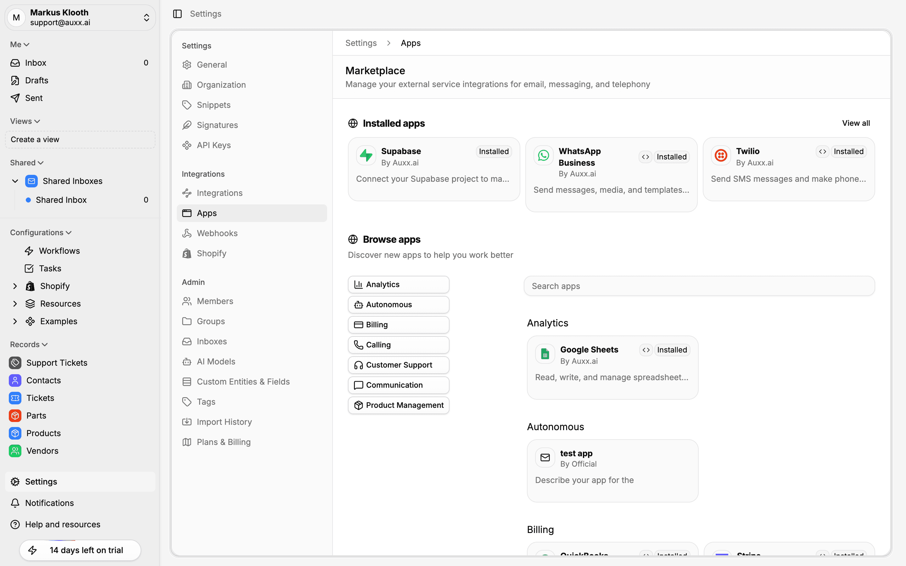Toggle the sidebar panel icon
Image resolution: width=906 pixels, height=566 pixels.
point(177,14)
